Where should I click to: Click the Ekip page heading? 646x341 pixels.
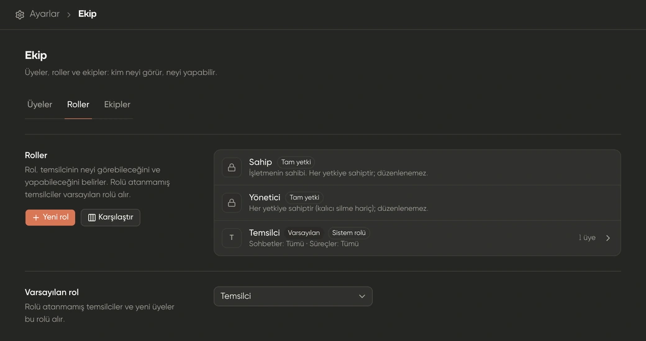coord(36,55)
